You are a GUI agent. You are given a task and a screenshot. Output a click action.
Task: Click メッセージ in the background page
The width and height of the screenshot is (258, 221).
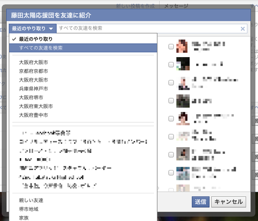pos(176,6)
